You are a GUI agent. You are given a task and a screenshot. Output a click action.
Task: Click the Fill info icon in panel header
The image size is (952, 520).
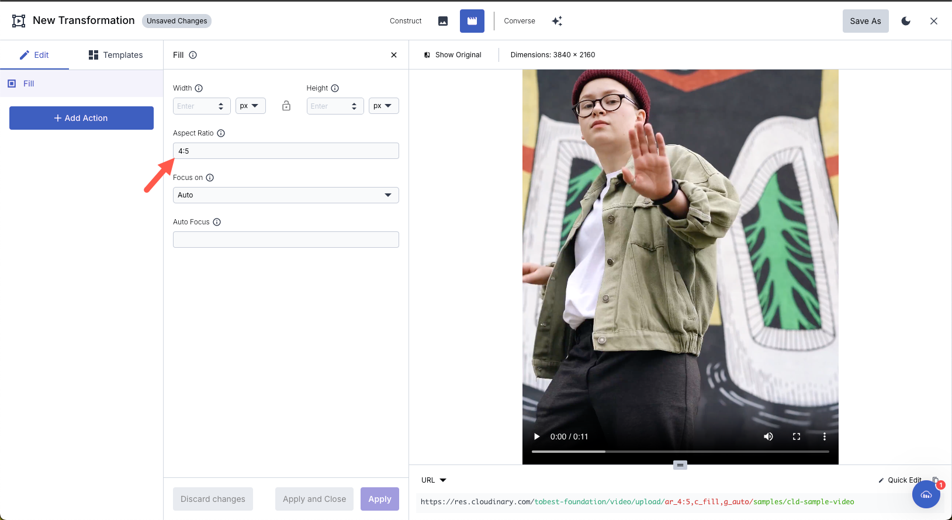tap(193, 55)
